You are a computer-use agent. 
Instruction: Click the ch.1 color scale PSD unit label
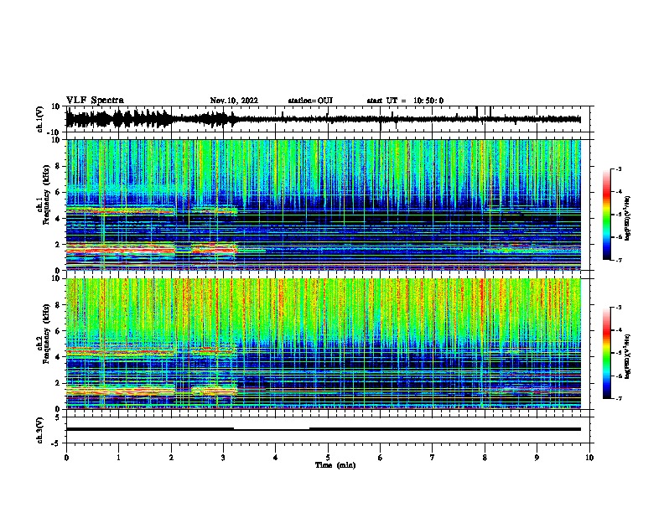pyautogui.click(x=628, y=218)
